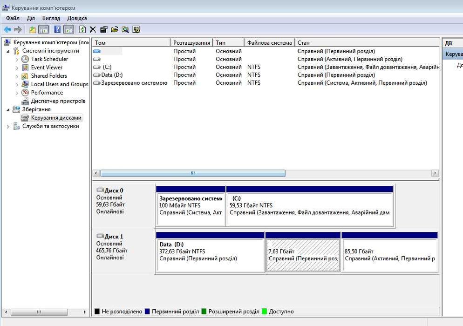This screenshot has width=463, height=326.
Task: Select first unnamed volume with blue icon
Action: [x=266, y=51]
